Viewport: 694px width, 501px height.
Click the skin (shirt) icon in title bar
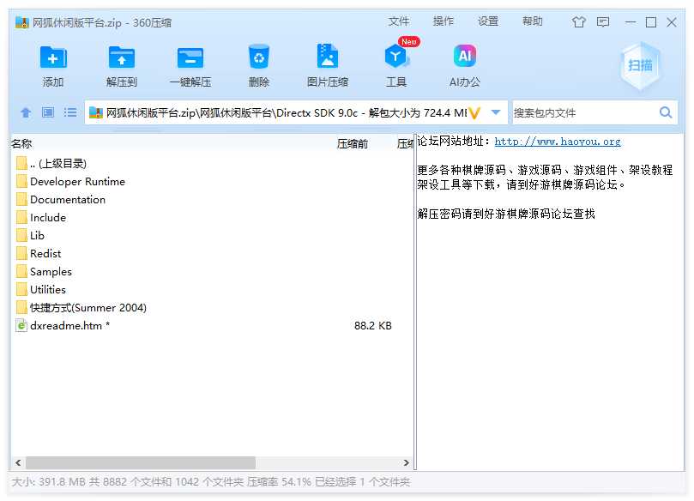coord(578,21)
